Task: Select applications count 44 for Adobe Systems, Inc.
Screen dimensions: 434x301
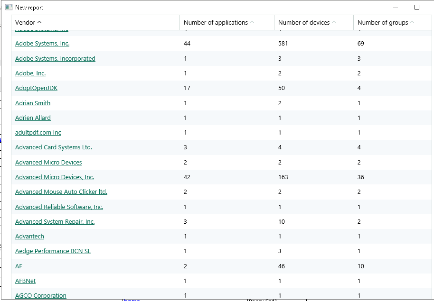Action: tap(187, 44)
